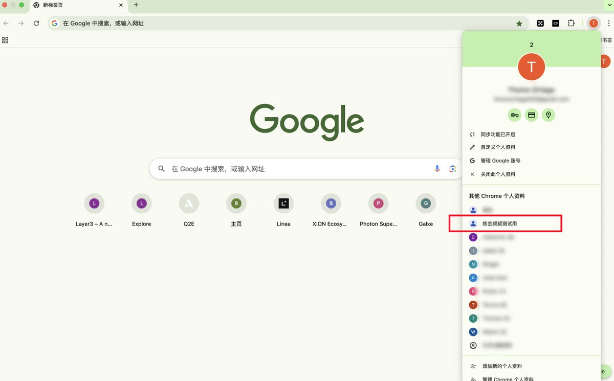The height and width of the screenshot is (381, 614).
Task: Open payment methods card icon
Action: click(532, 115)
